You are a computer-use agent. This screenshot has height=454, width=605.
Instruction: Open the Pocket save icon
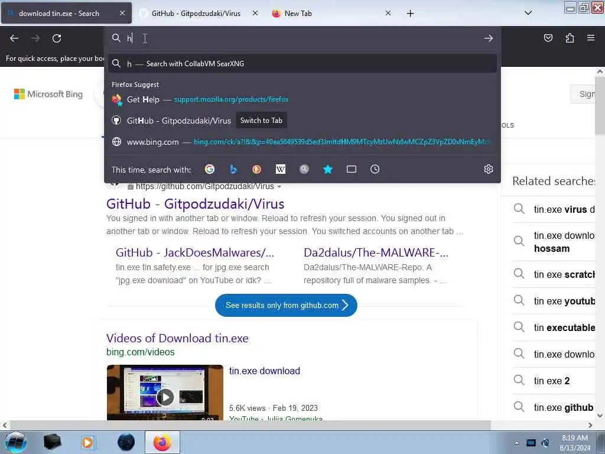[548, 38]
